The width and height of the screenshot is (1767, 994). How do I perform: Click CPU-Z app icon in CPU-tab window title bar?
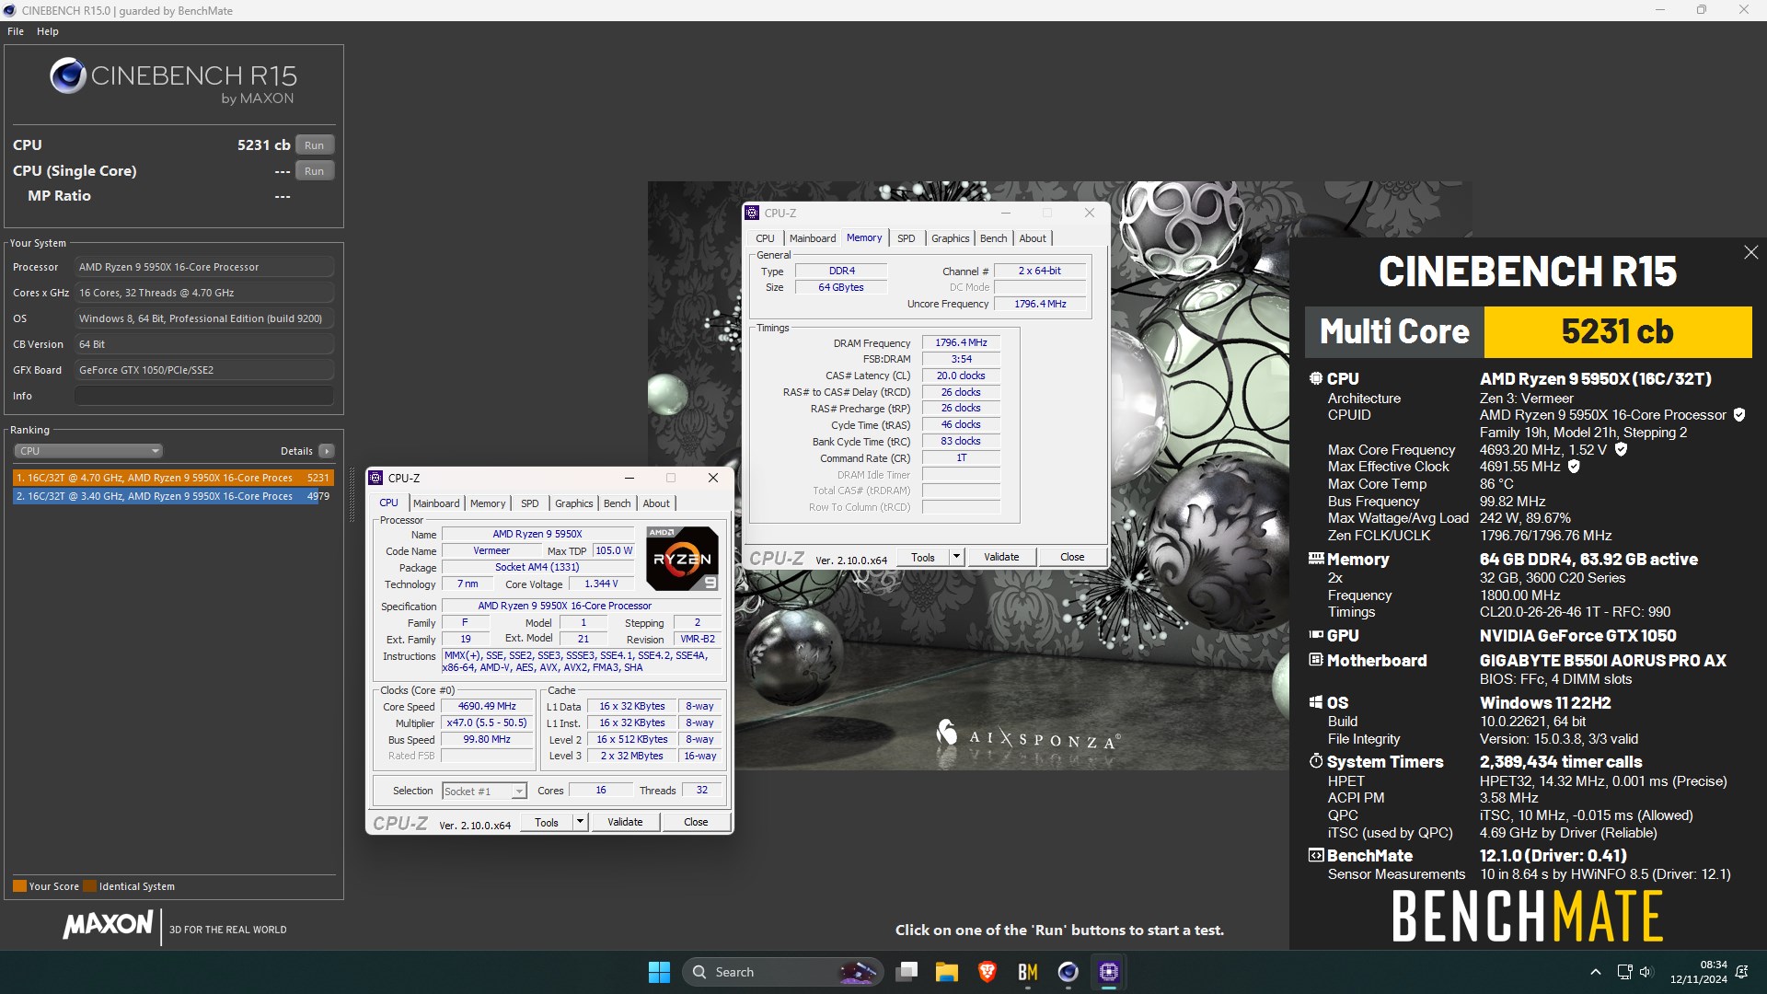coord(375,478)
